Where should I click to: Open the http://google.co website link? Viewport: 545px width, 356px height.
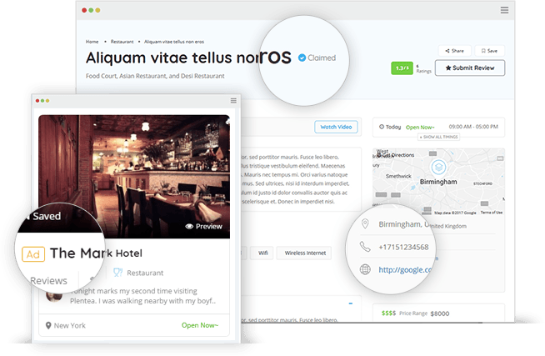tap(405, 269)
